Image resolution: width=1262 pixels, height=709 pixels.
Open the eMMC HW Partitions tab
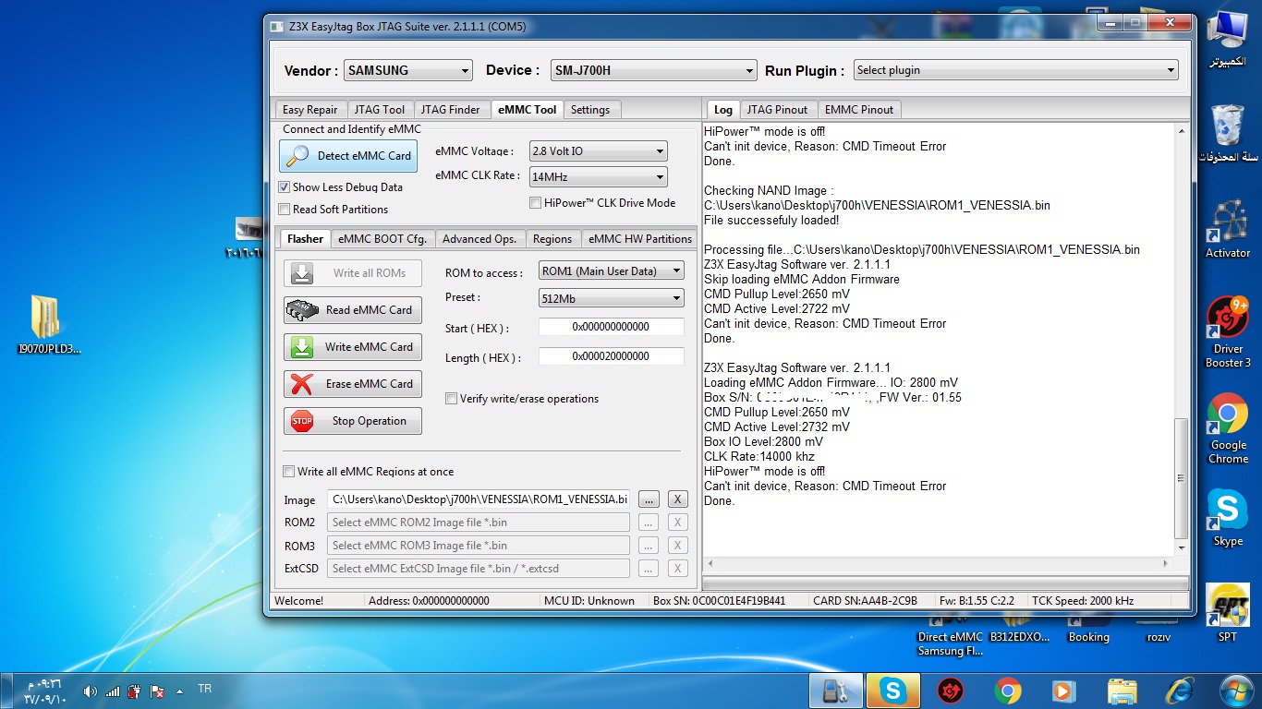(640, 239)
